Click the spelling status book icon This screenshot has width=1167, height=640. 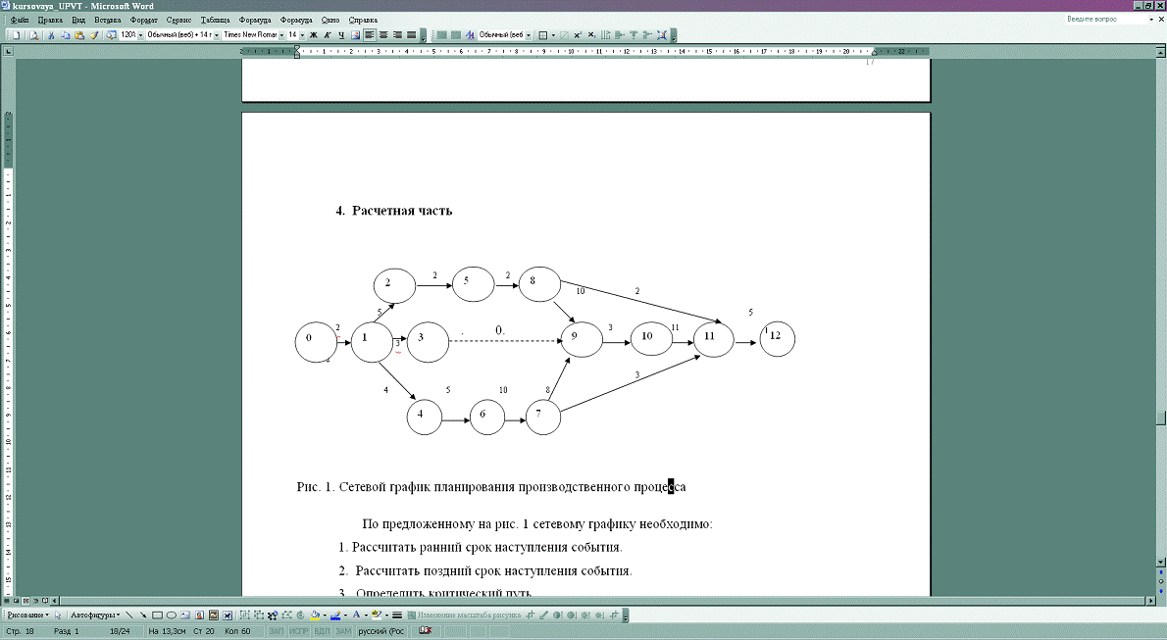click(x=425, y=630)
